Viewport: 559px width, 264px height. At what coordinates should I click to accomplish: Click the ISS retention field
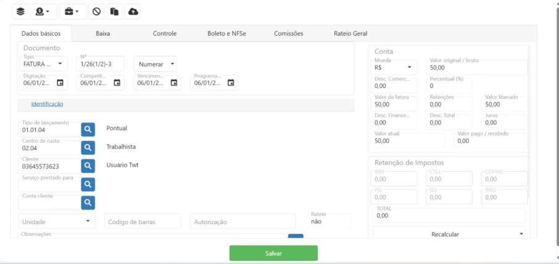click(449, 197)
